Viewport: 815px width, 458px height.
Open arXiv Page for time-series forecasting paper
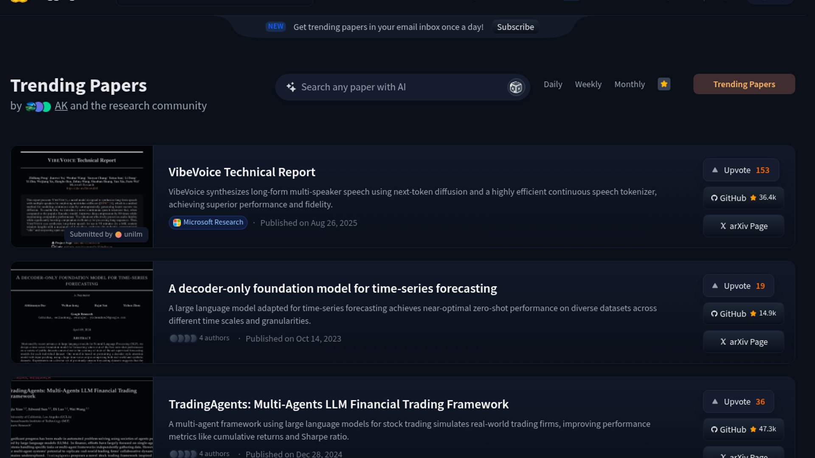(743, 342)
